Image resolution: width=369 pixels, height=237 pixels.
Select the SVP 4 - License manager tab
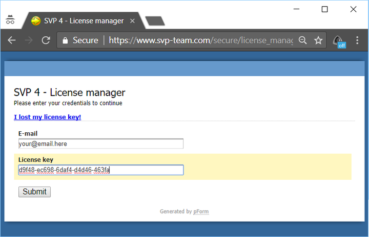pos(84,21)
